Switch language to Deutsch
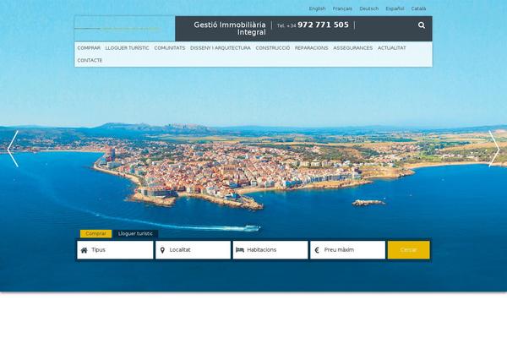The image size is (507, 338). (x=369, y=8)
